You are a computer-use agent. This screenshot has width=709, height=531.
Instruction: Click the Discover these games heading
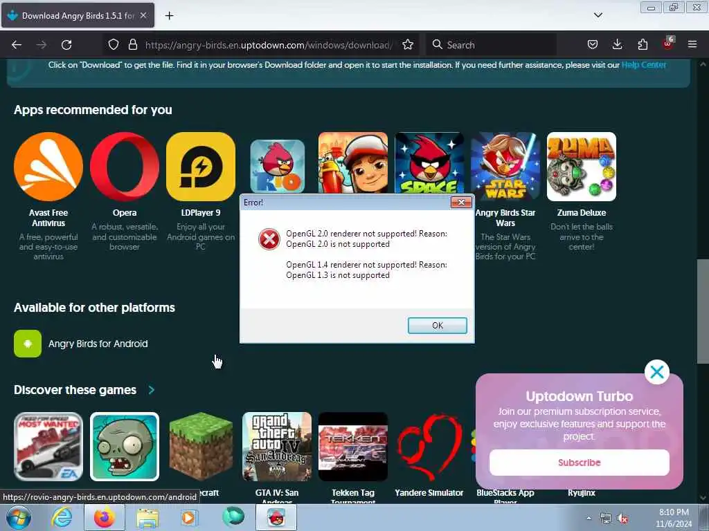tap(75, 390)
